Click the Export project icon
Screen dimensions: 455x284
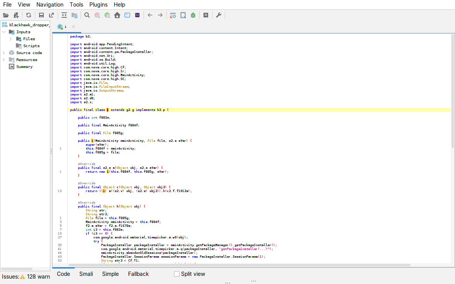tap(51, 15)
